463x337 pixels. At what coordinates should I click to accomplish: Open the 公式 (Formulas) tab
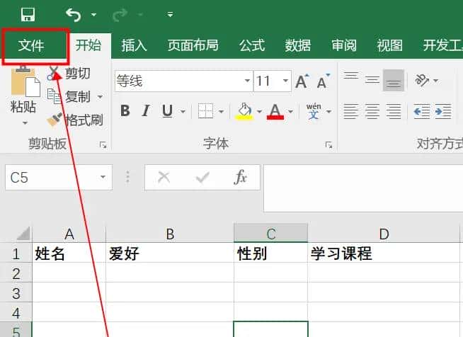(251, 45)
